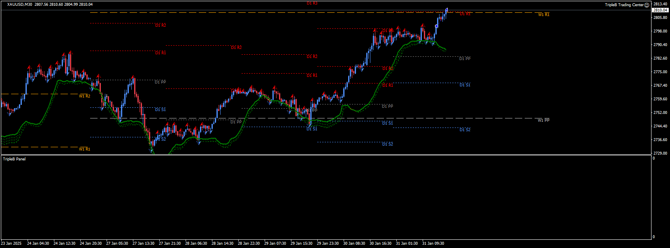
Task: Click the W1 R1 label at the chart's right side
Action: click(544, 15)
